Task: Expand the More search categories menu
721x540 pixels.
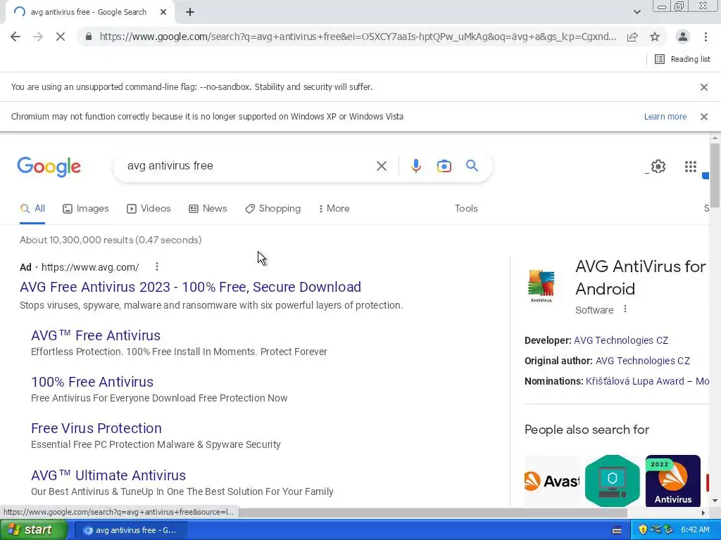Action: point(334,209)
